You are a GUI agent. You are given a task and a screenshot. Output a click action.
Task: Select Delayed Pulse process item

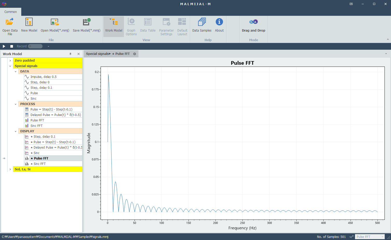[x=53, y=115]
